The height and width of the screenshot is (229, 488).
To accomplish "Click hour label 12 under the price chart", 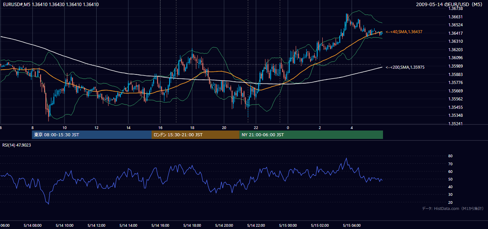I will click(97, 127).
